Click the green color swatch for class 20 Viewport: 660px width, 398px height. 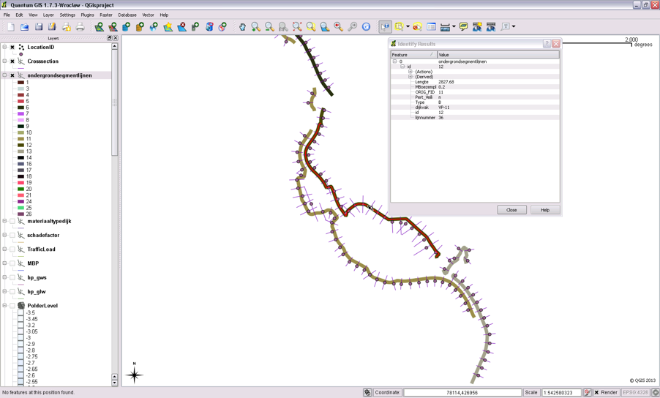[x=21, y=189]
